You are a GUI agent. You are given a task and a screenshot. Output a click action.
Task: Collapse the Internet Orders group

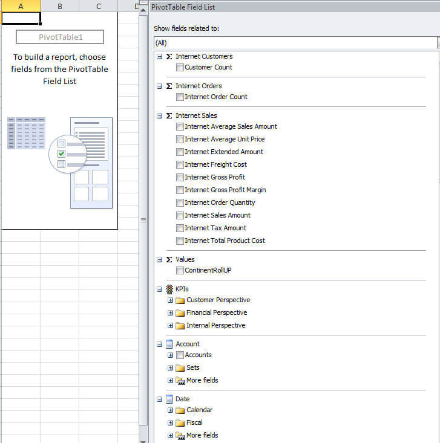coord(160,86)
